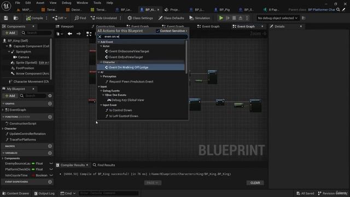350x197 pixels.
Task: Open Class Defaults
Action: point(171,18)
